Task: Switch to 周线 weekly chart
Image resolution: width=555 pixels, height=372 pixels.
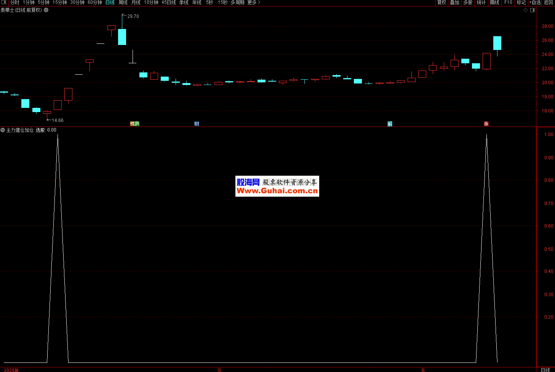Action: (x=123, y=3)
